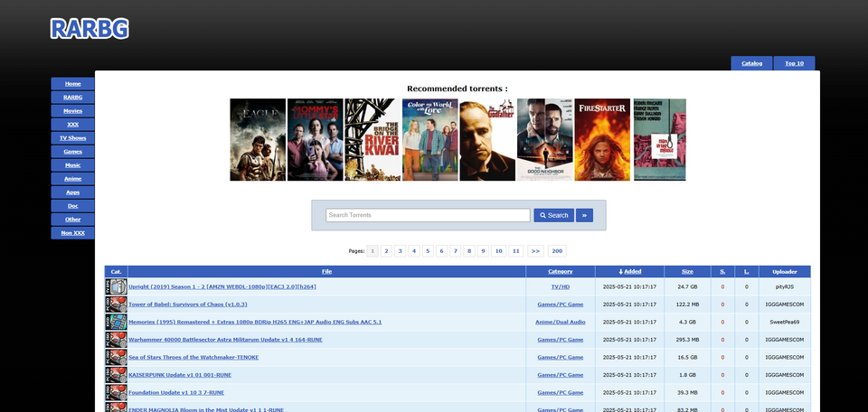Browse Games category

pyautogui.click(x=72, y=152)
